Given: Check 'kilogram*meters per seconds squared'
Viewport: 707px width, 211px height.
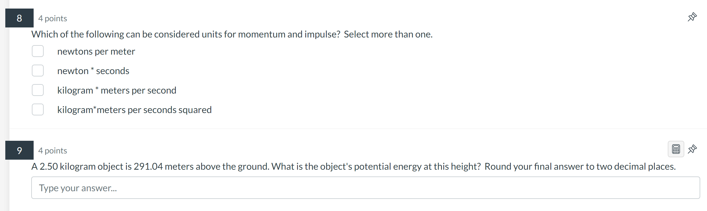Looking at the screenshot, I should (x=38, y=109).
